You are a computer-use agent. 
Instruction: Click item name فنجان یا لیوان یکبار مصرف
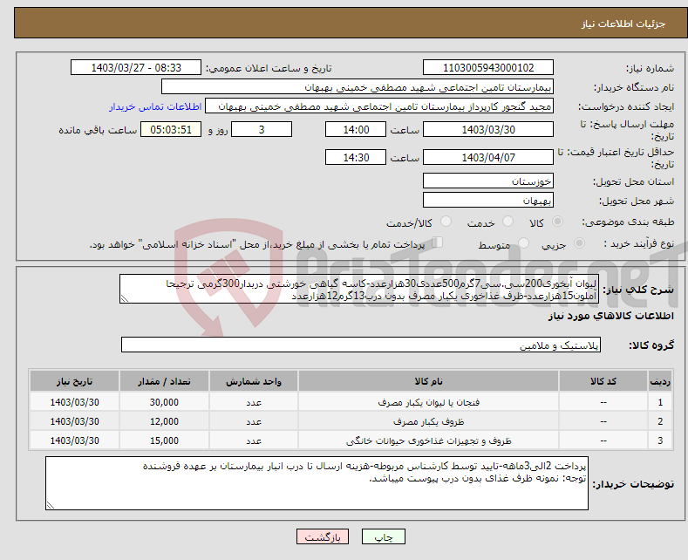[x=428, y=402]
